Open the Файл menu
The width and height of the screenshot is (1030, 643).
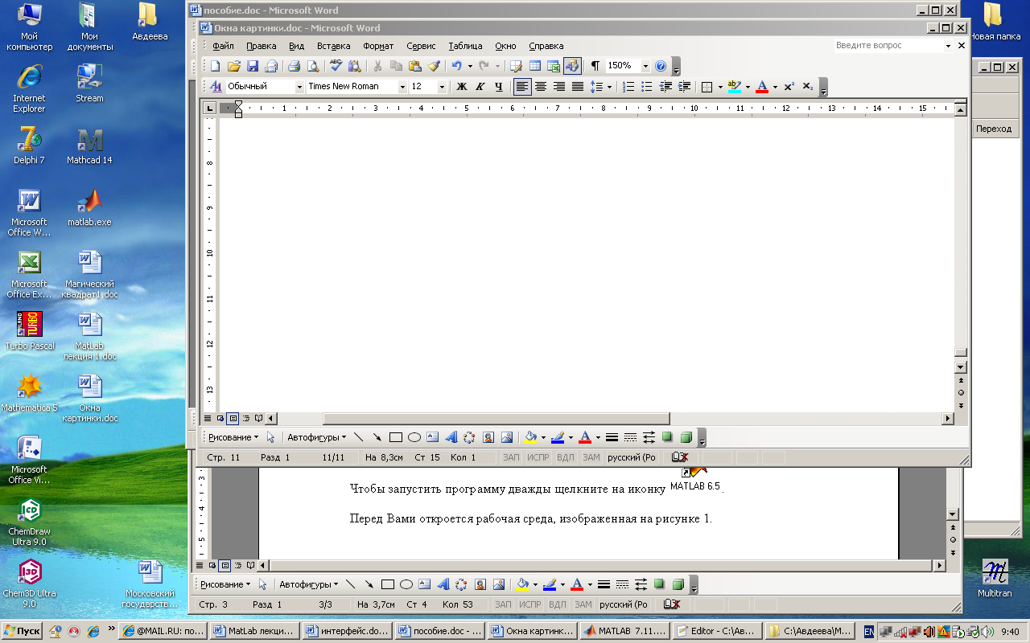pos(223,46)
